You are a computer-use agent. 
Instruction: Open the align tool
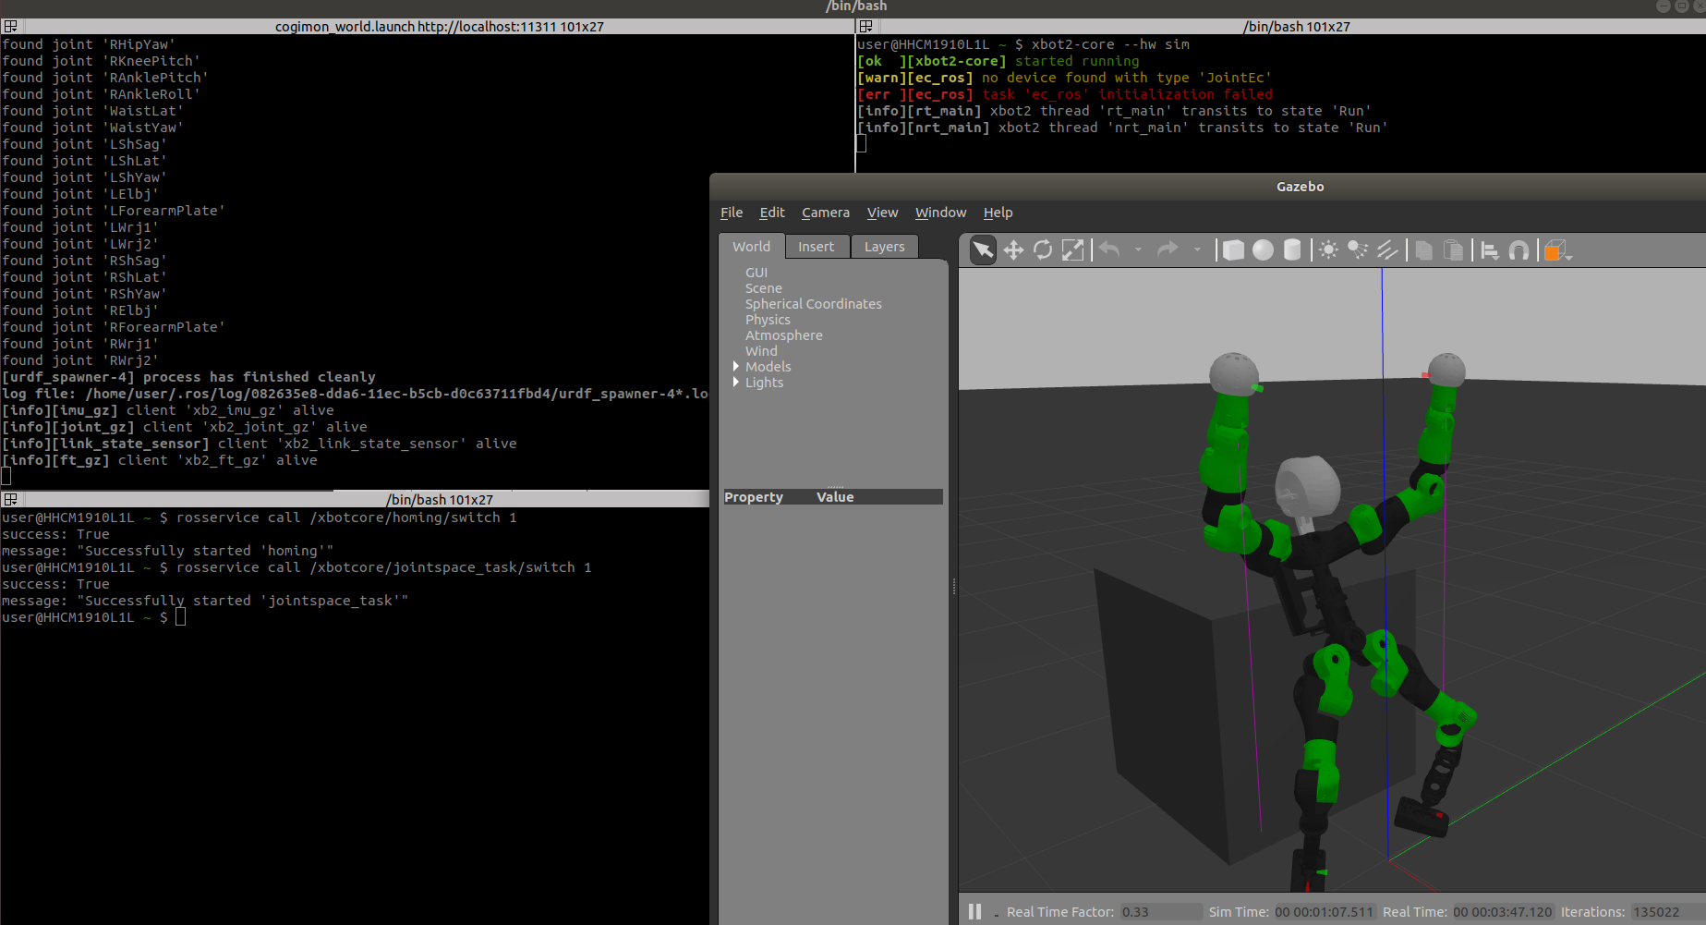1490,250
